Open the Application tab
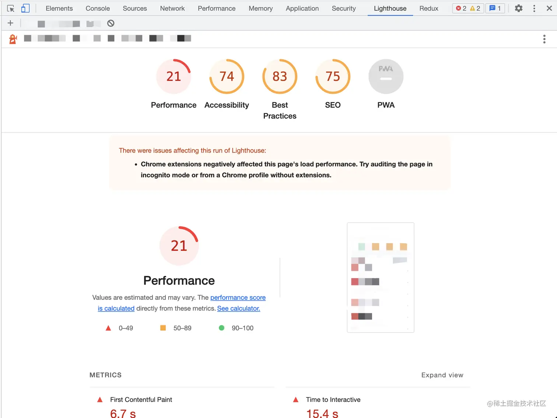 point(302,8)
